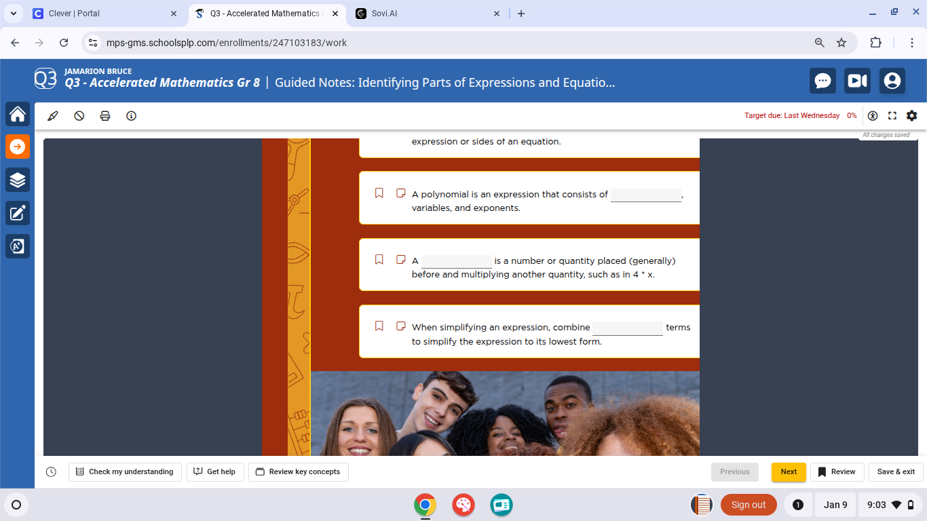Open the Jan 9 calendar date
This screenshot has height=521, width=927.
[x=835, y=505]
